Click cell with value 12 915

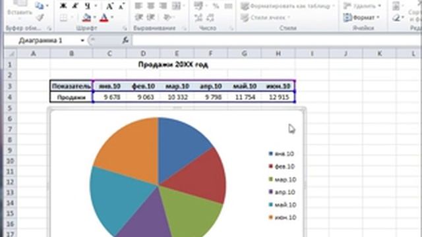tap(278, 97)
